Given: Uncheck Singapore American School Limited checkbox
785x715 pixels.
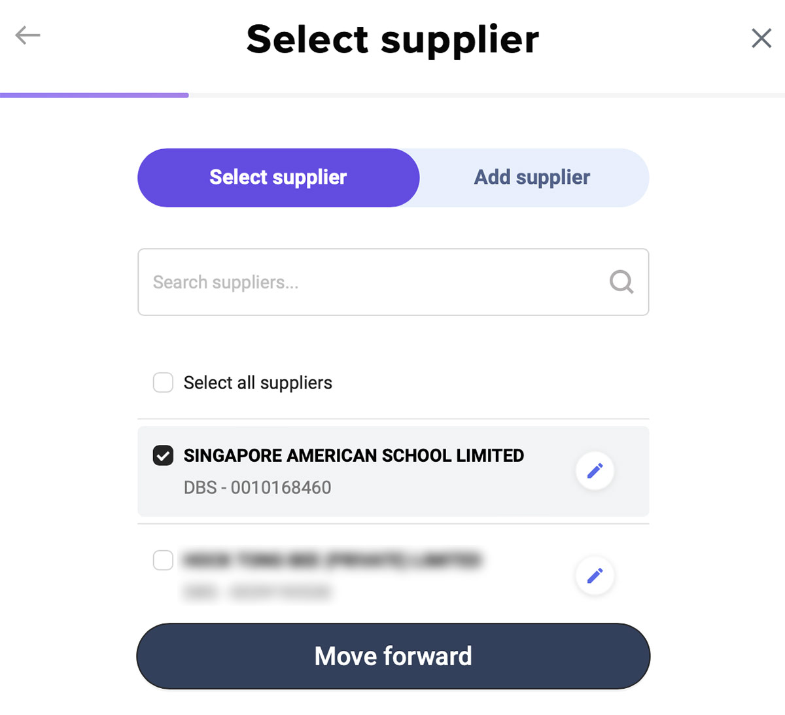Looking at the screenshot, I should coord(163,455).
